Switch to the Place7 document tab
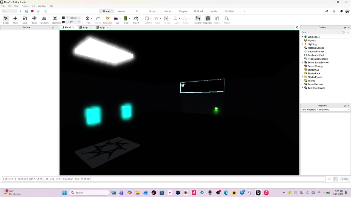The height and width of the screenshot is (197, 351). click(68, 27)
